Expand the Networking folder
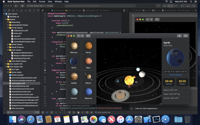The height and width of the screenshot is (125, 200). point(8,22)
